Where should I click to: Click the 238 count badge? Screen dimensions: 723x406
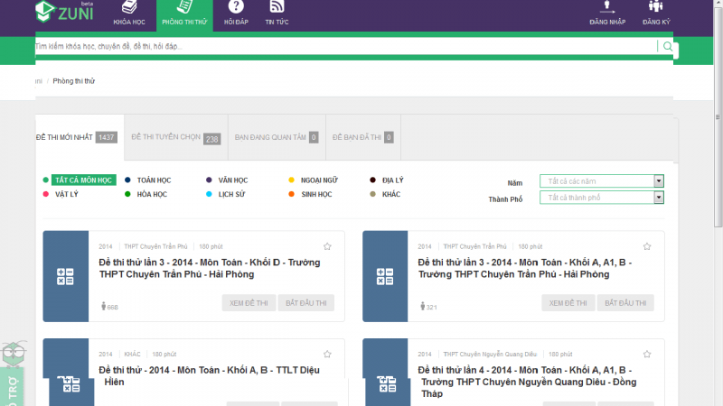click(212, 139)
